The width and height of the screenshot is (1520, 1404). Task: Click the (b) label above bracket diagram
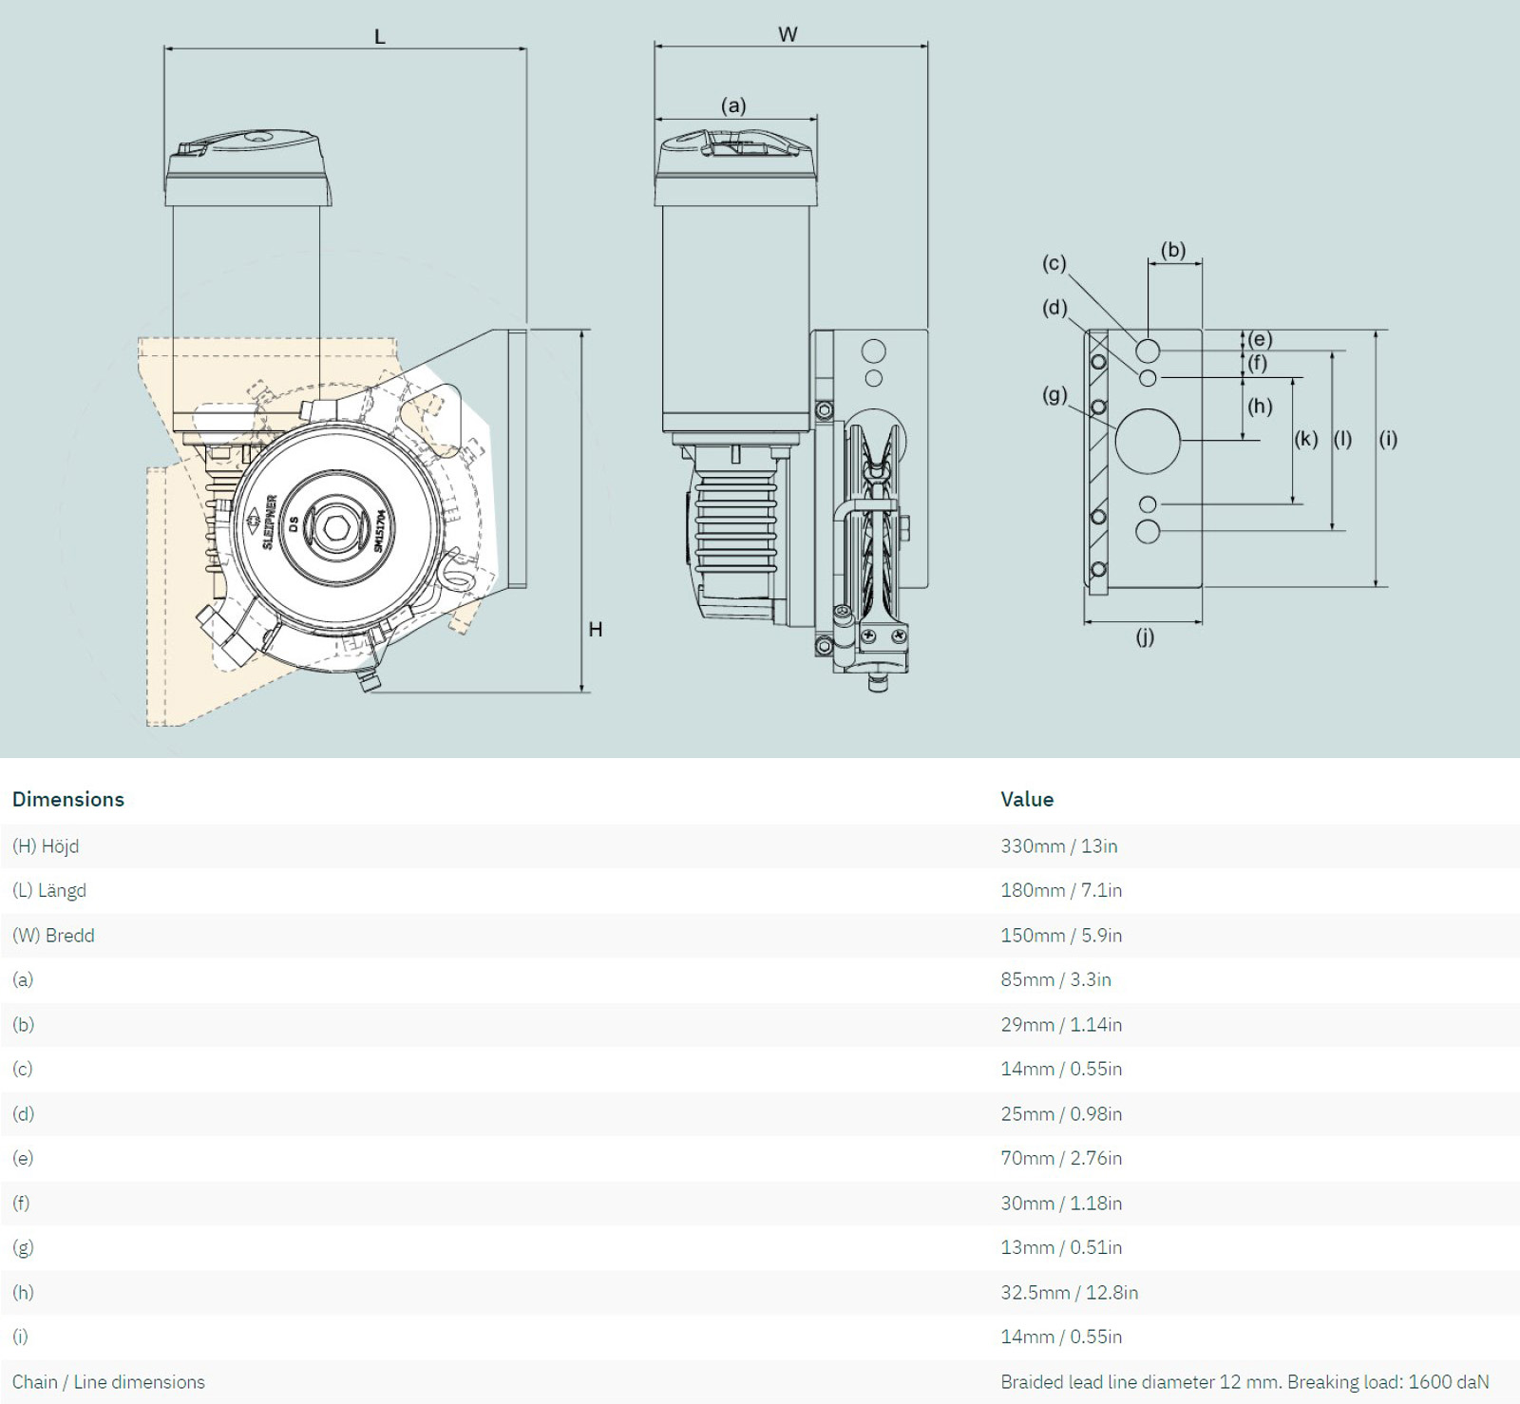pyautogui.click(x=1173, y=250)
